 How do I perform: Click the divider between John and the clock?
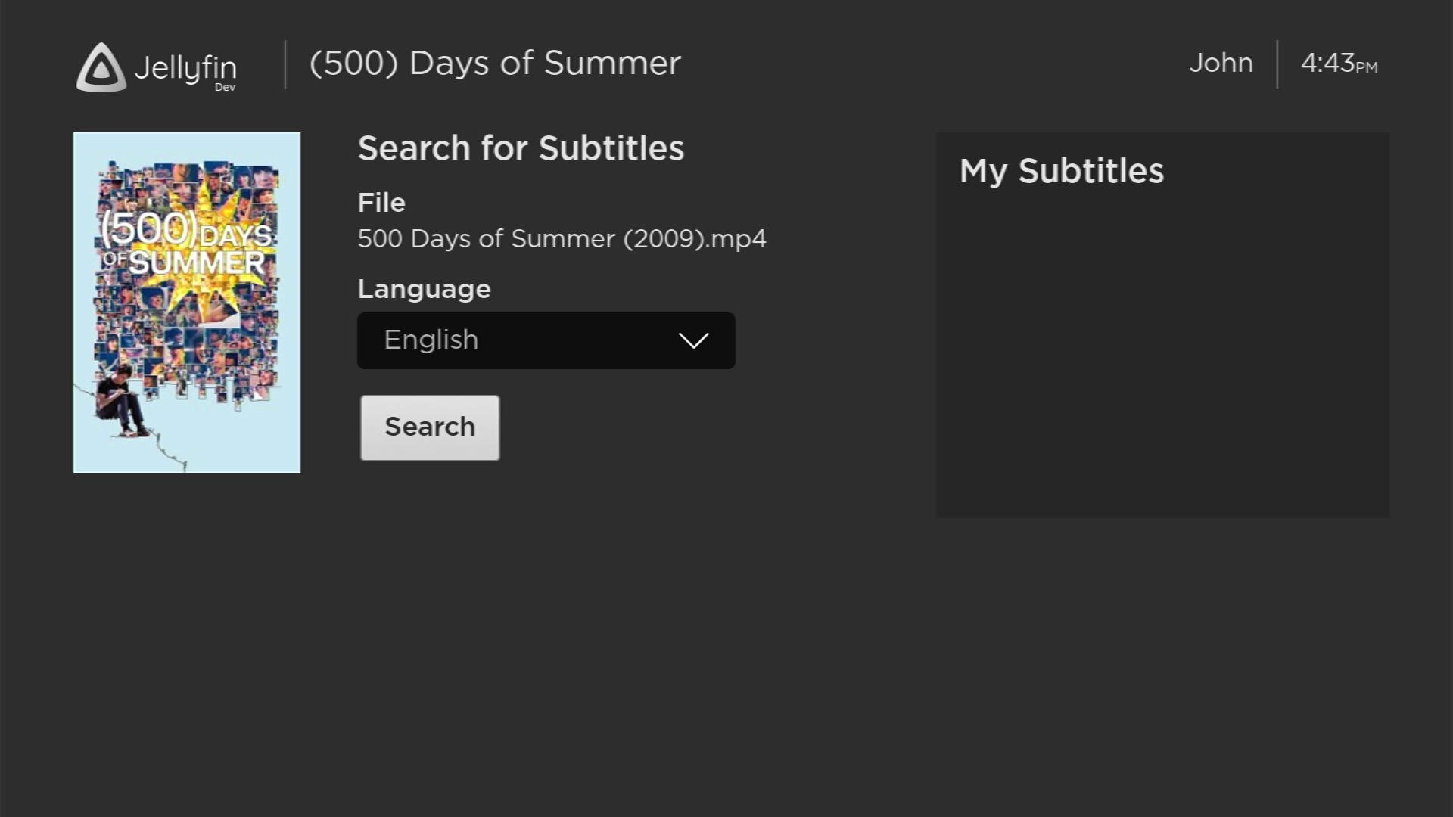[x=1277, y=64]
